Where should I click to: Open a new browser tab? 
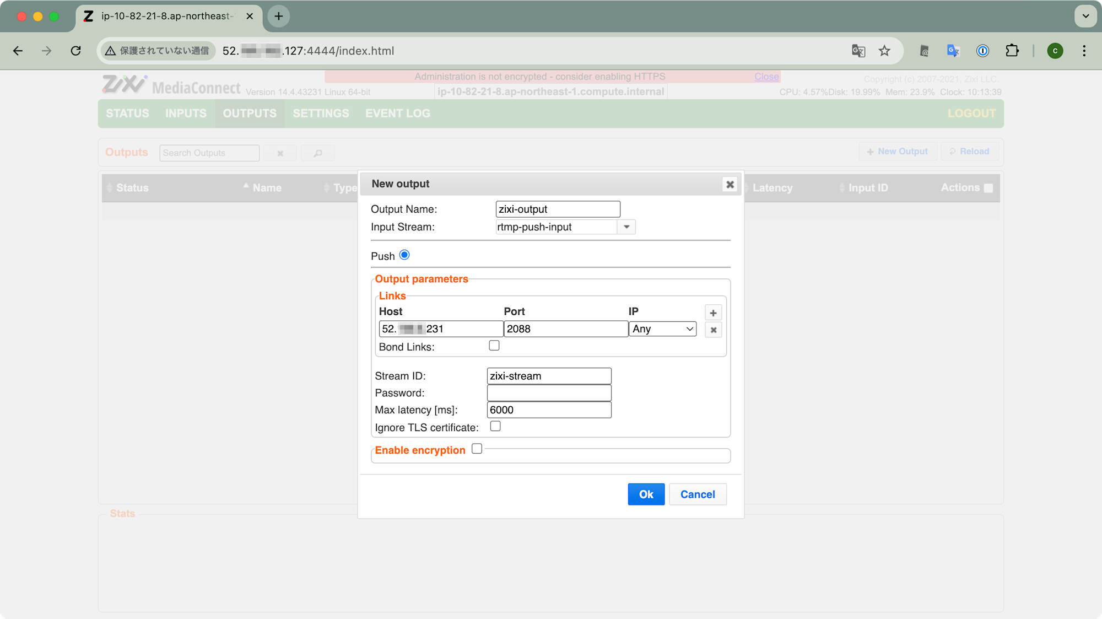[x=279, y=16]
